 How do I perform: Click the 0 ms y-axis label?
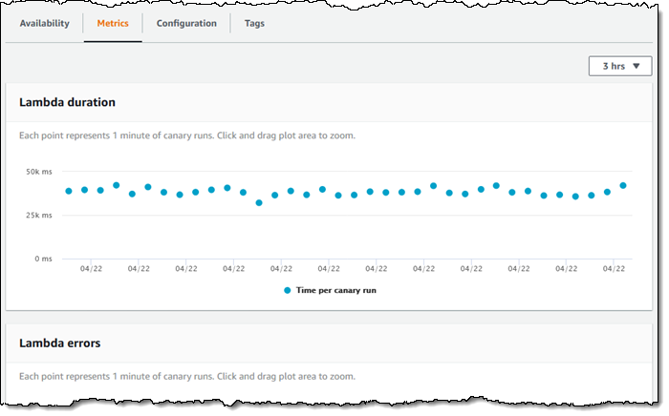pos(42,259)
